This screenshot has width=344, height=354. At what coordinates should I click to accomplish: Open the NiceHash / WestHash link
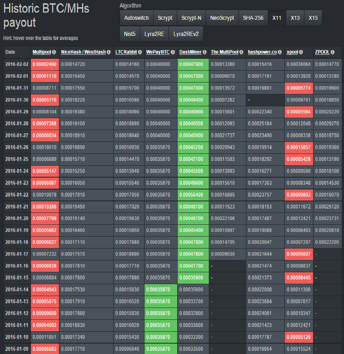pyautogui.click(x=83, y=52)
